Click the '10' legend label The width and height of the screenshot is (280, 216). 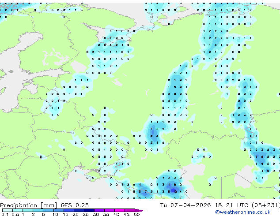click(x=55, y=214)
